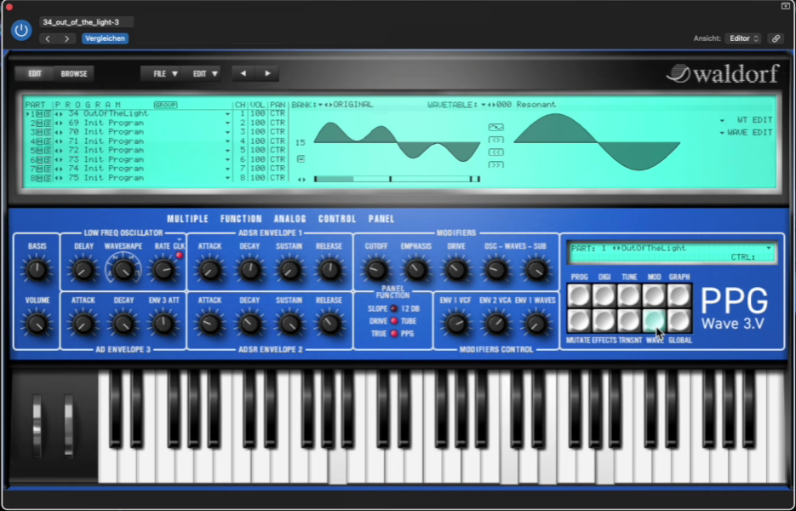Viewport: 796px width, 511px height.
Task: Click the MOD panel button
Action: pyautogui.click(x=654, y=296)
